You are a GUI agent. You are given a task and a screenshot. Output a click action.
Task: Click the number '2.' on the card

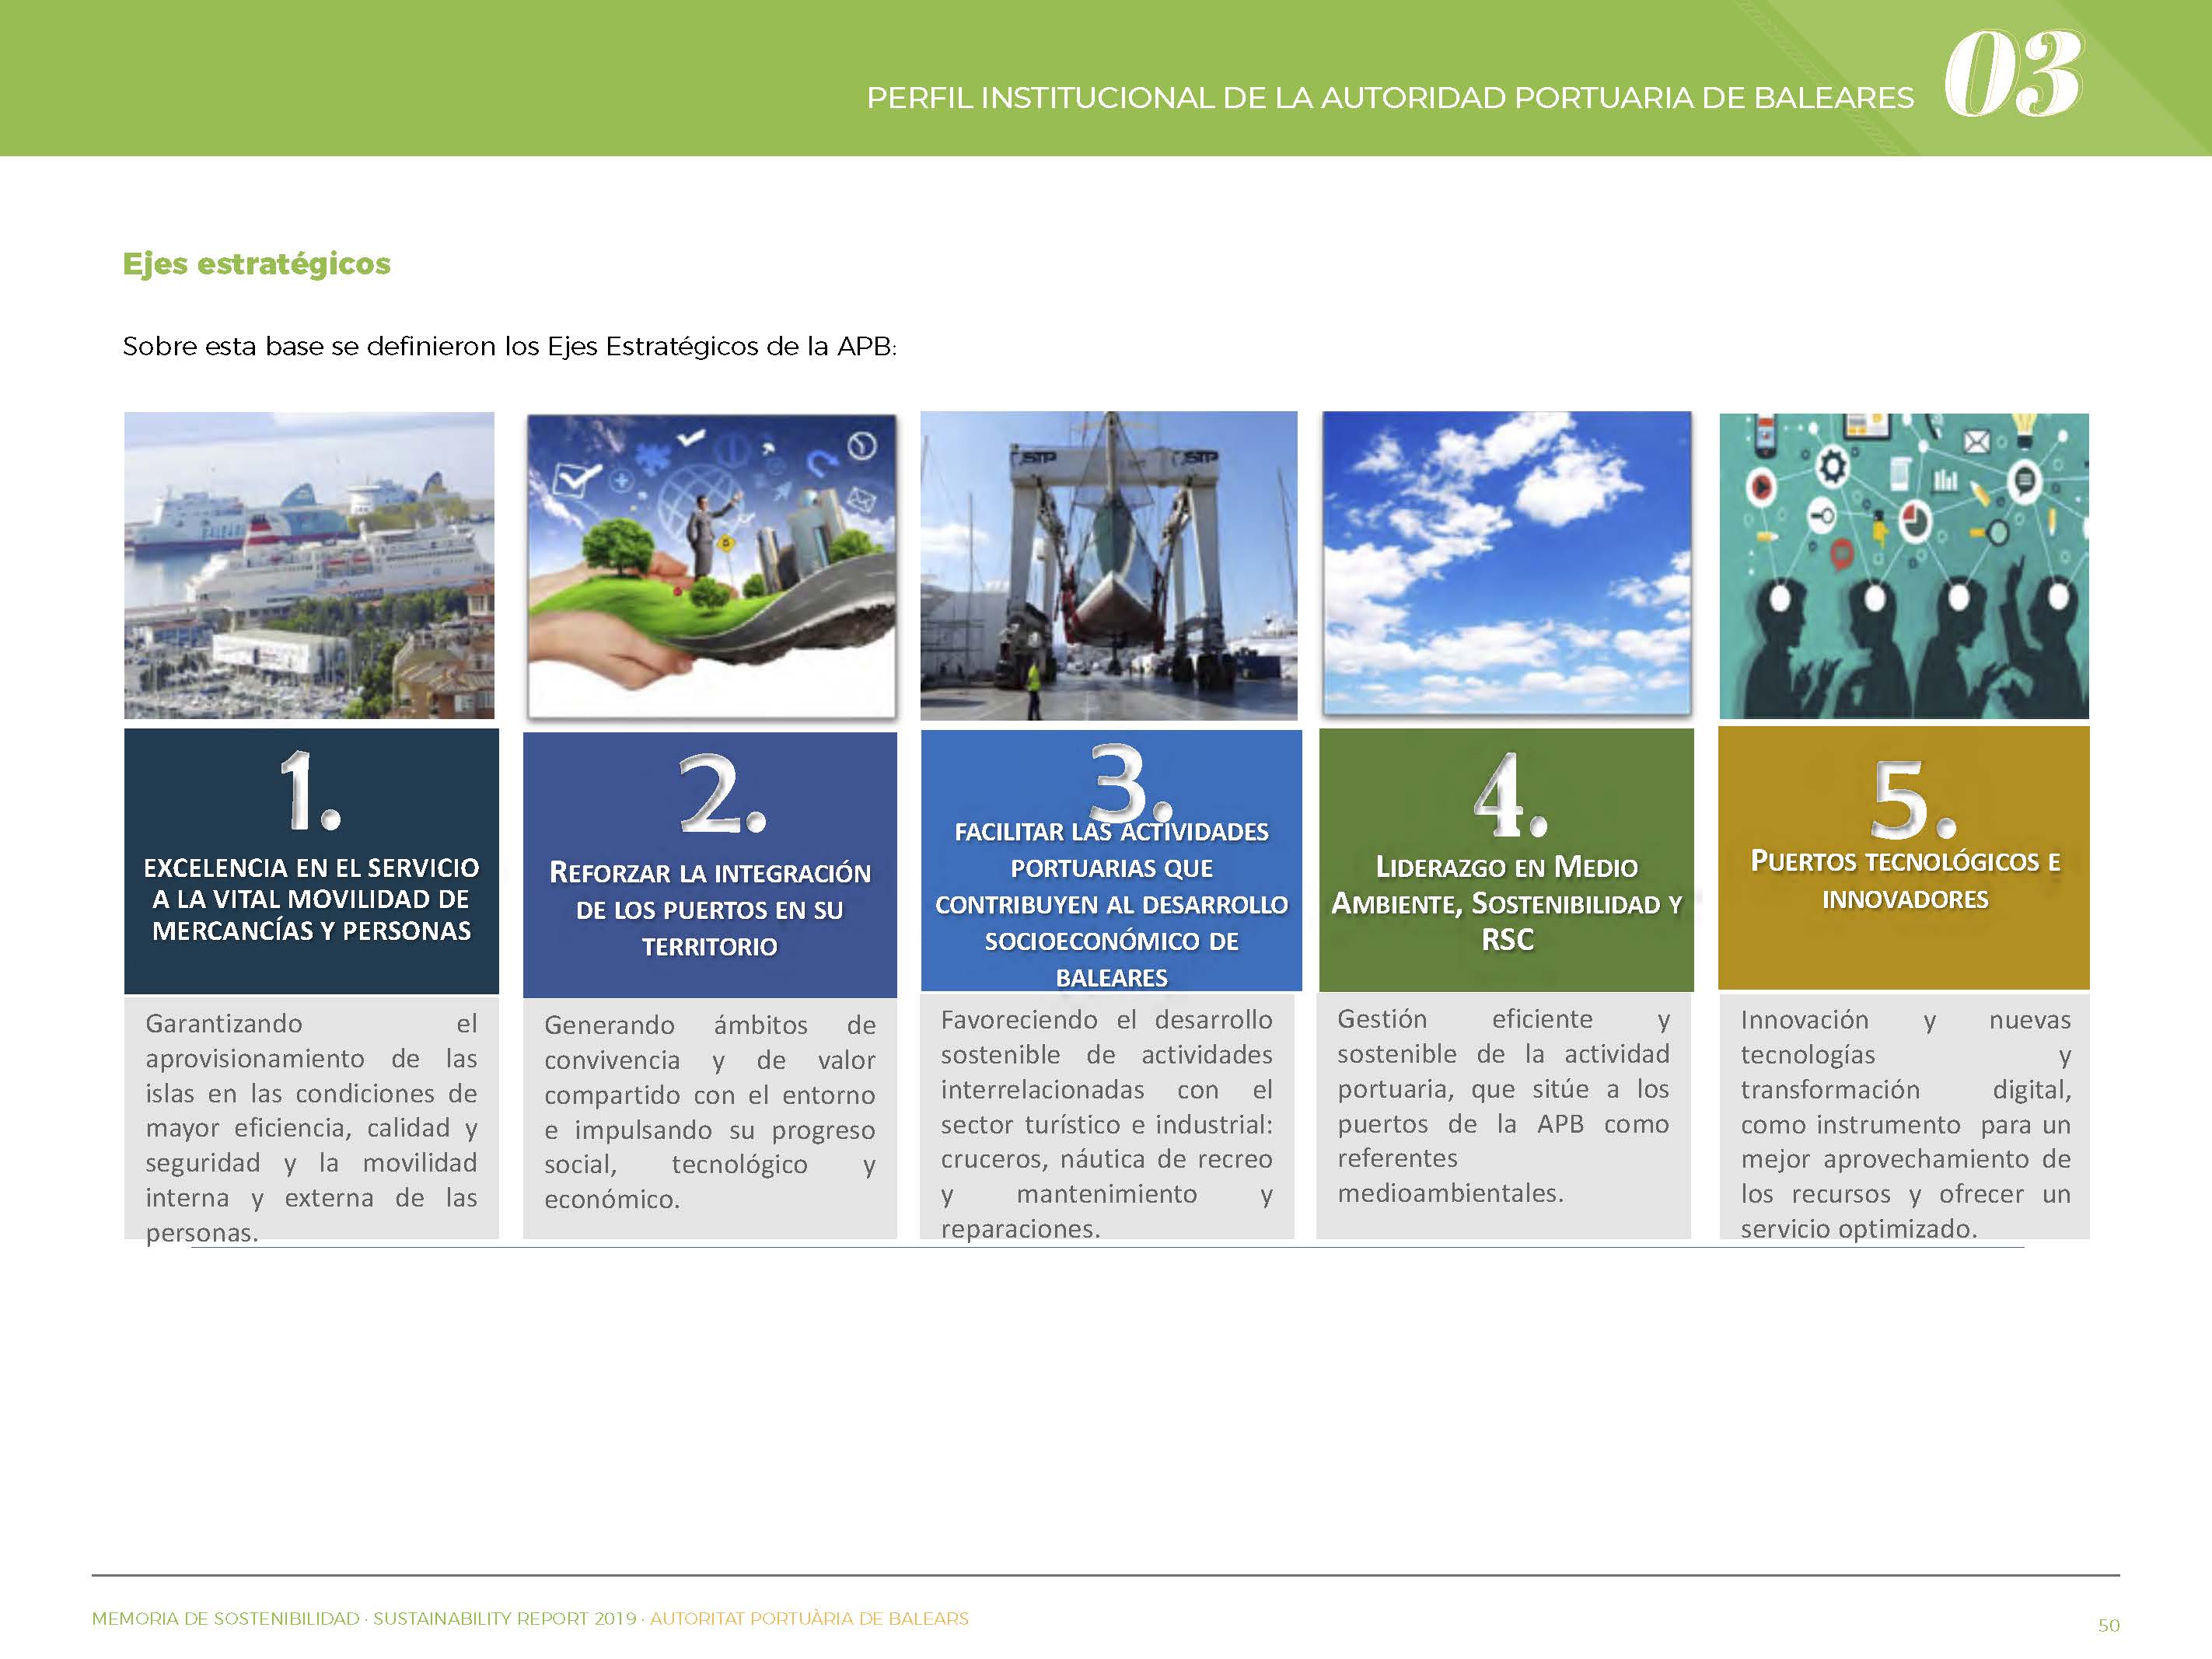pyautogui.click(x=722, y=794)
